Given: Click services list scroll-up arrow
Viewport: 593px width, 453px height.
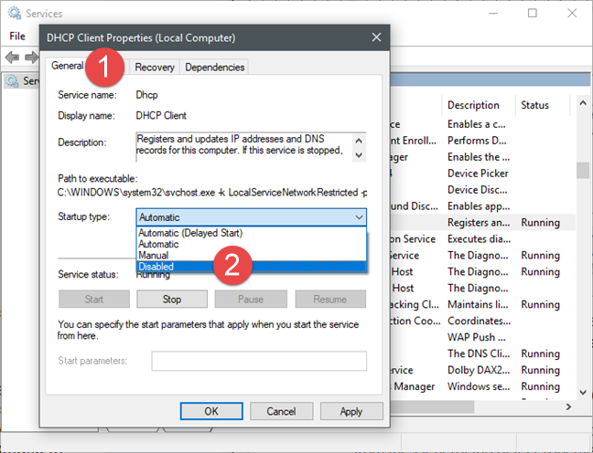Looking at the screenshot, I should click(x=583, y=103).
